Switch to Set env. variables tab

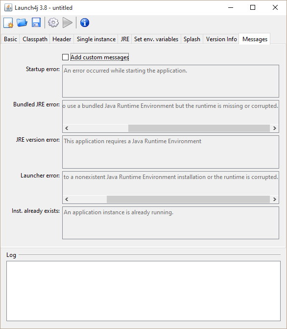click(156, 39)
